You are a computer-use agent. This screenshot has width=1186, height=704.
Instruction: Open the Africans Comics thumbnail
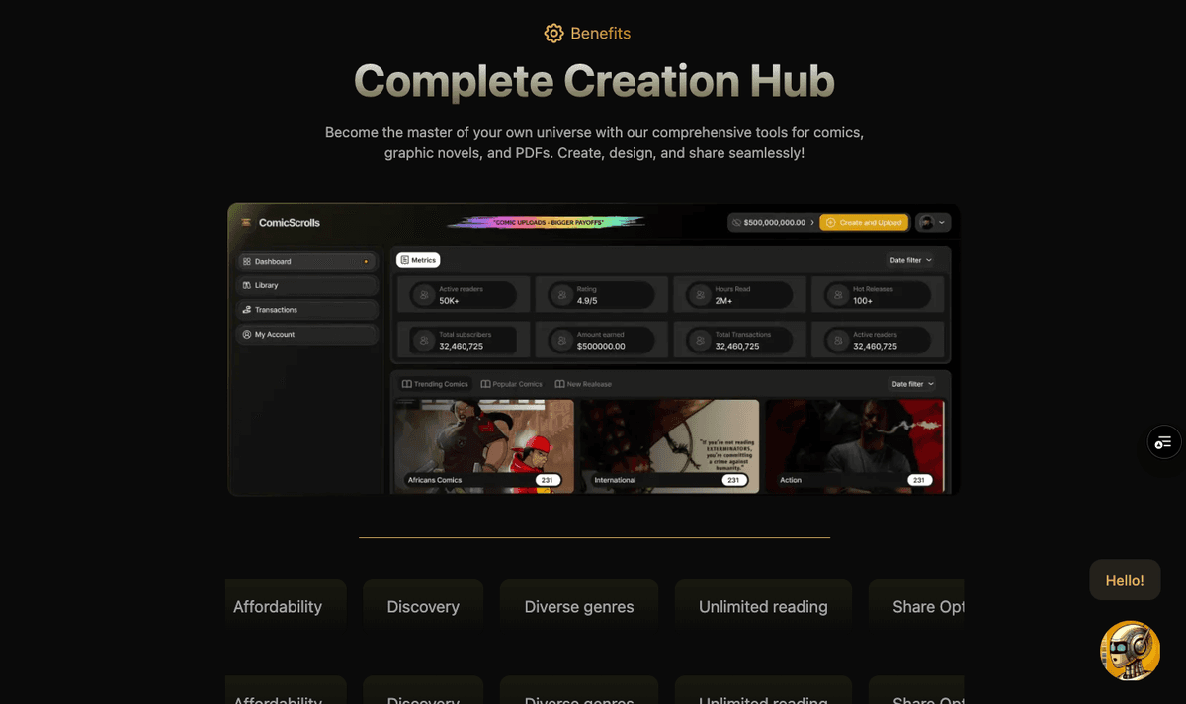(483, 444)
